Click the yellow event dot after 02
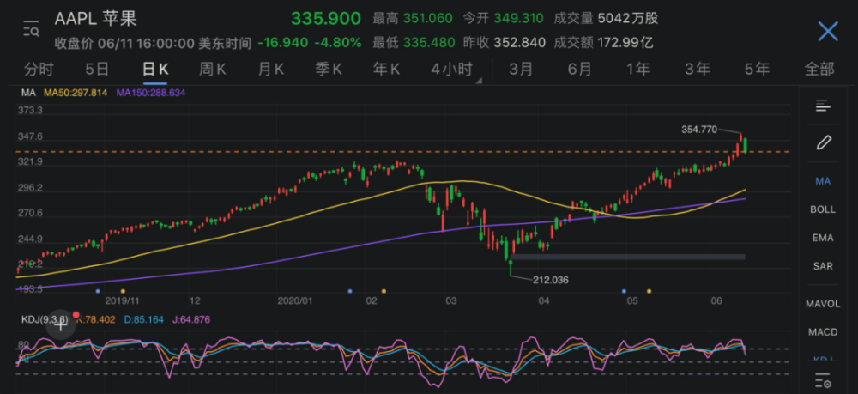Image resolution: width=858 pixels, height=394 pixels. coord(384,291)
